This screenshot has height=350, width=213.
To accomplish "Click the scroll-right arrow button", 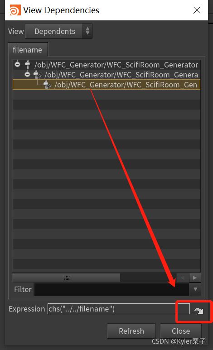I will 195,278.
